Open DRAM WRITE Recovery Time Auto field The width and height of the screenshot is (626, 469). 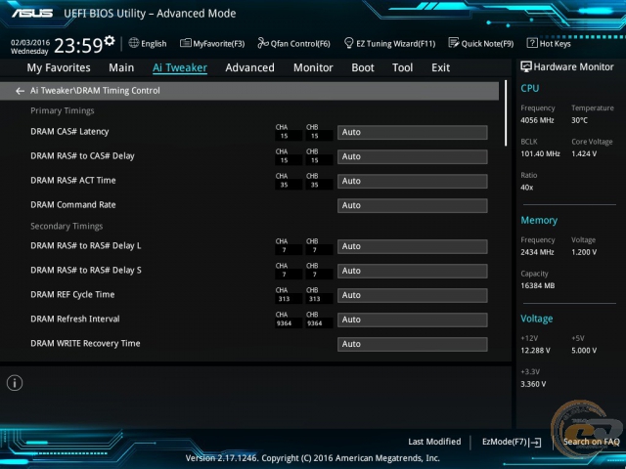point(413,344)
